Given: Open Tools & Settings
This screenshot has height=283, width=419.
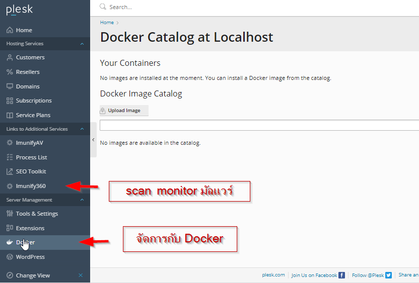Looking at the screenshot, I should pos(45,214).
